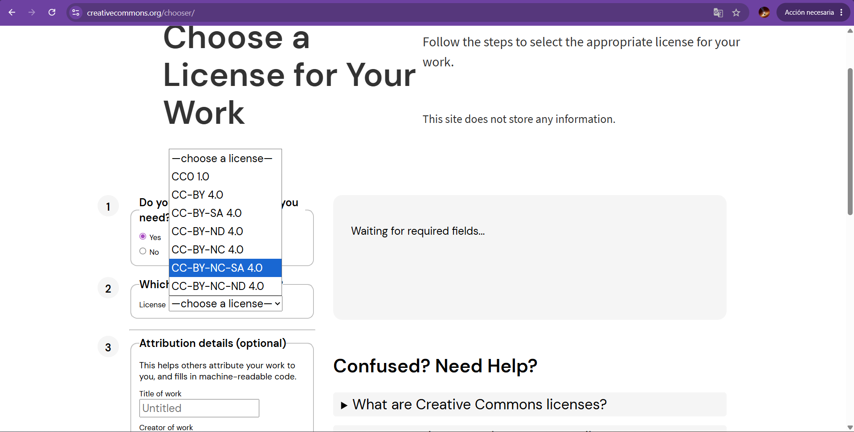Click This site does not store any information
The image size is (854, 432).
pyautogui.click(x=519, y=119)
